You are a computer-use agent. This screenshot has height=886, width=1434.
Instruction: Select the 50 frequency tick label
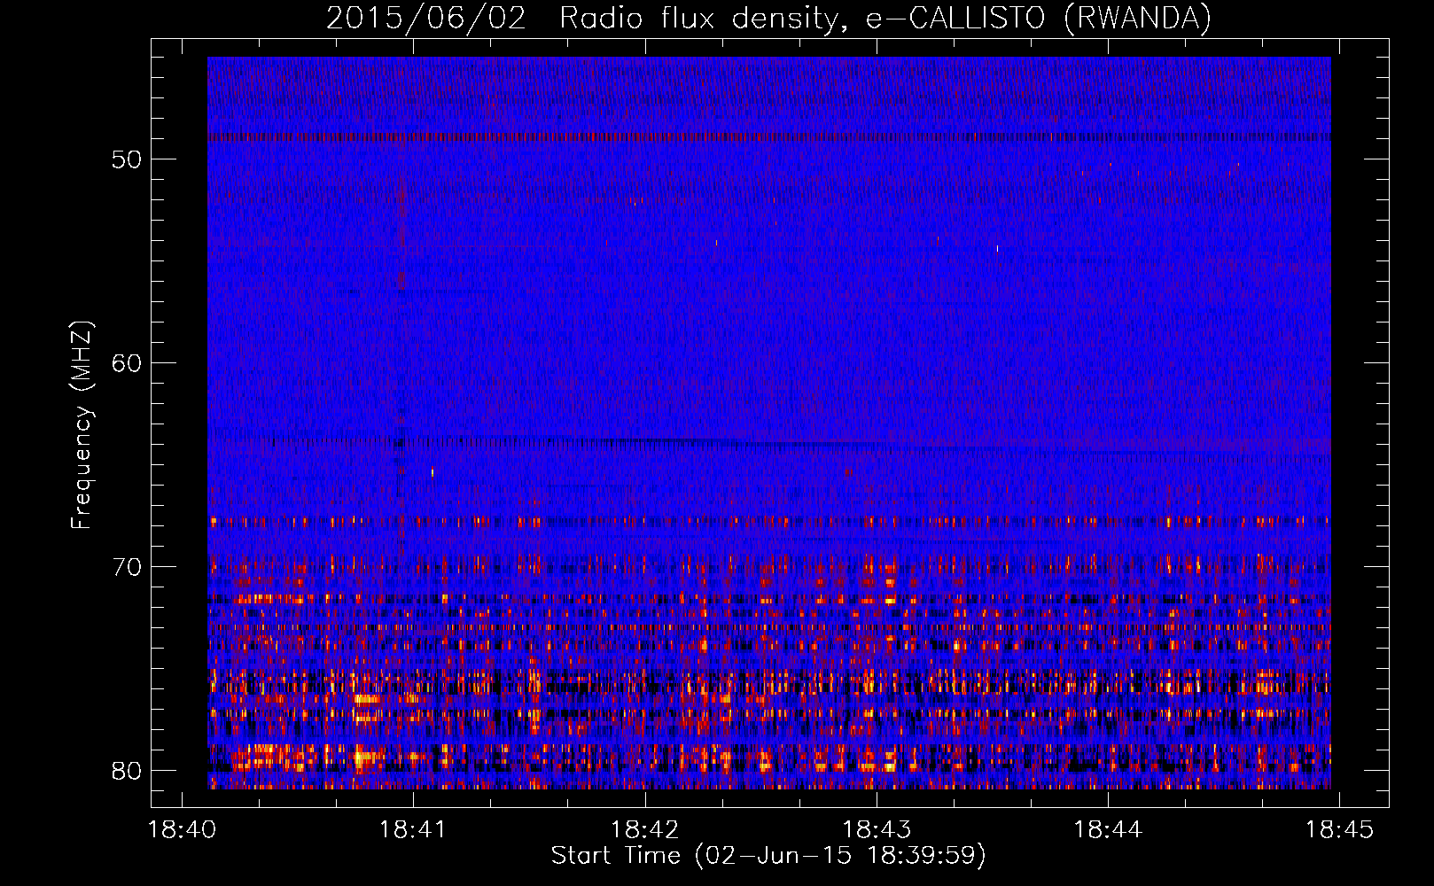pos(127,159)
